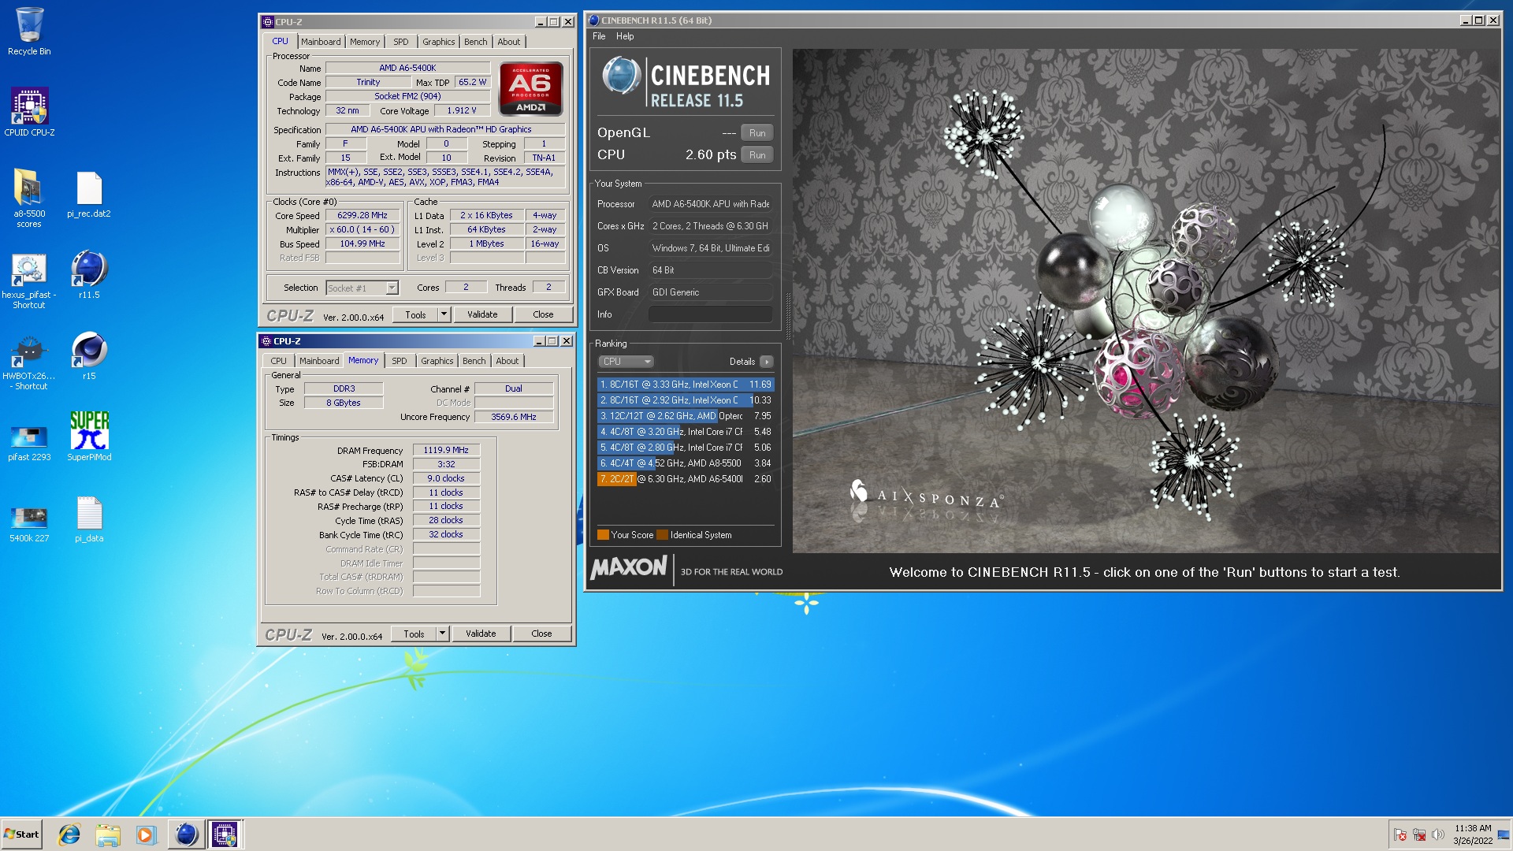Open the CPU ranking dropdown in Cinebench

click(626, 362)
